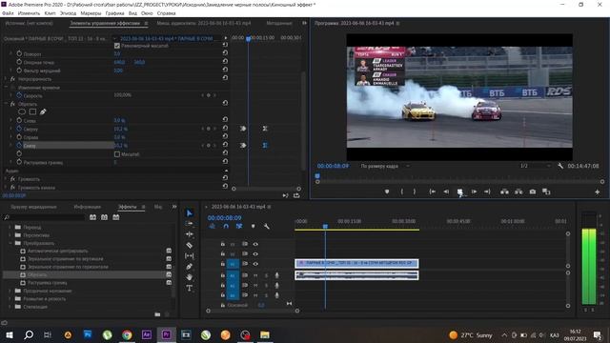The height and width of the screenshot is (343, 610).
Task: Step forward one frame
Action: coord(474,192)
